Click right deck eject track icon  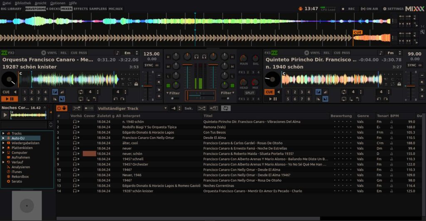386,84
